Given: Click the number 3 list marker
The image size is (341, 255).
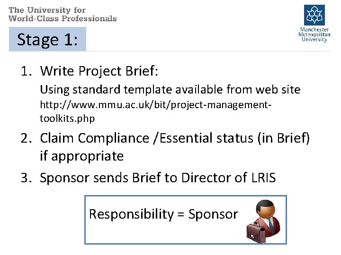Looking at the screenshot, I should (x=26, y=178).
